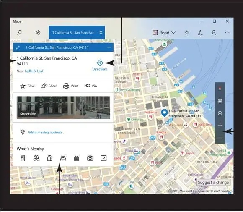Click Christie's marker on map
Image resolution: width=243 pixels, height=212 pixels.
pos(128,120)
